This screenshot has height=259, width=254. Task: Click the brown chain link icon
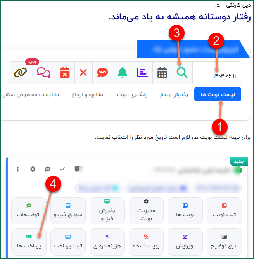pos(20,73)
